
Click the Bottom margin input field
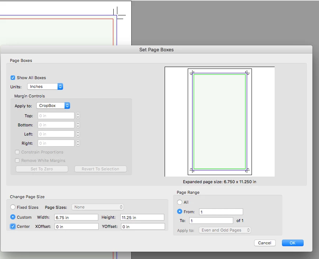pyautogui.click(x=56, y=125)
